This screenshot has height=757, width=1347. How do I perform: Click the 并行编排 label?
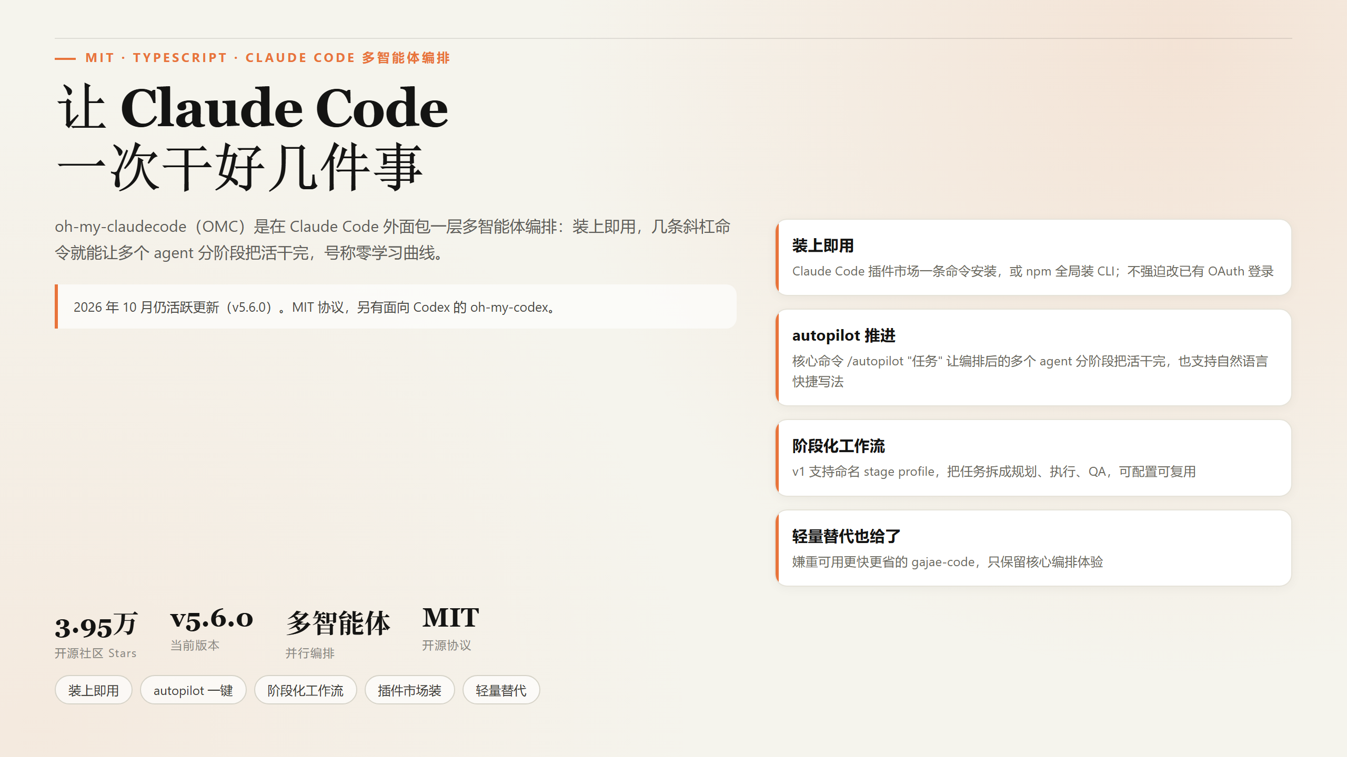pos(310,653)
